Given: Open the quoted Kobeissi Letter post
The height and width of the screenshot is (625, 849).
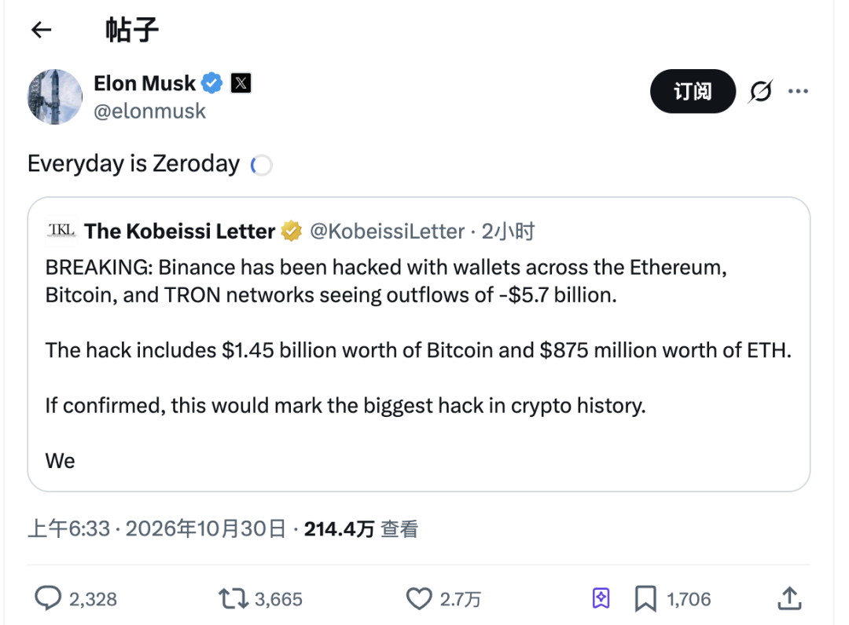Looking at the screenshot, I should [x=418, y=345].
